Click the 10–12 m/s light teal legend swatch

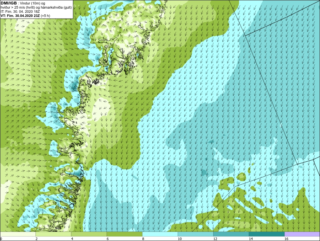click(196, 234)
